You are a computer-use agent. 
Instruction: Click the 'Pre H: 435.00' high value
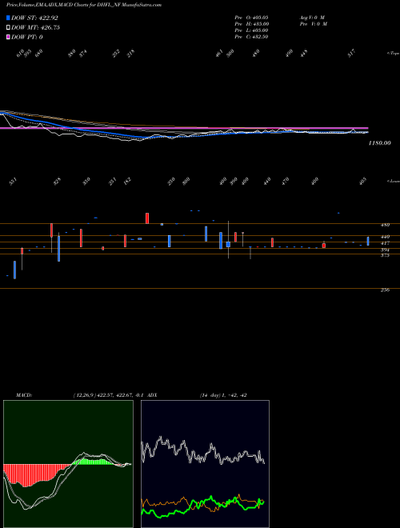pos(251,23)
